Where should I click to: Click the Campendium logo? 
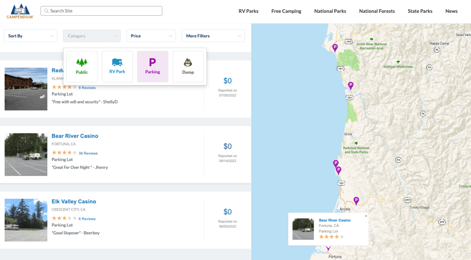click(x=19, y=11)
